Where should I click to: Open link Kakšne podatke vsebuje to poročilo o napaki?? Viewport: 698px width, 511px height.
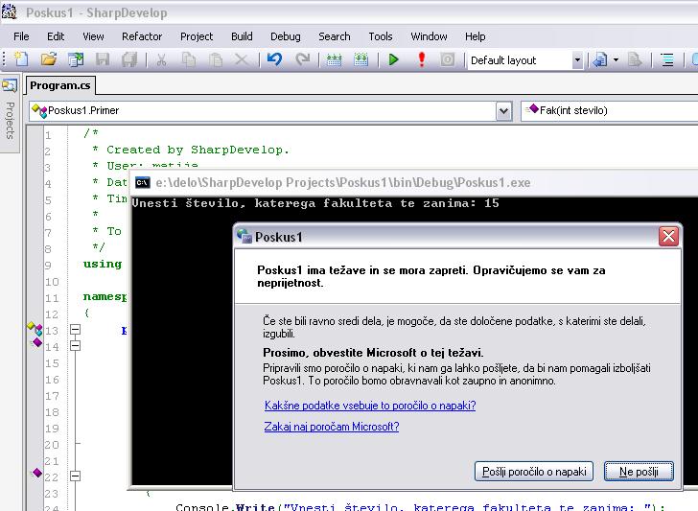(x=370, y=406)
